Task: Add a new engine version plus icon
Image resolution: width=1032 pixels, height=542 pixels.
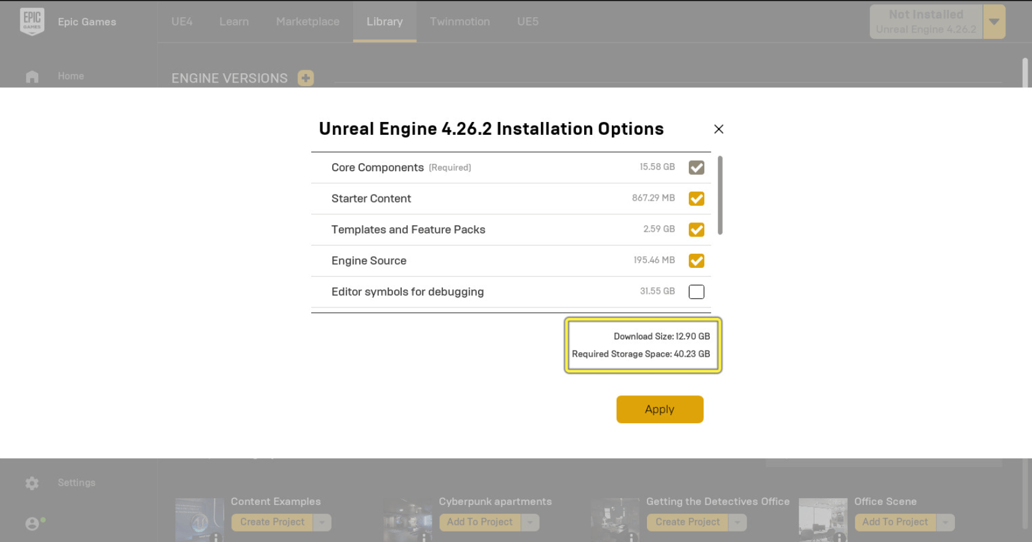Action: pyautogui.click(x=306, y=78)
